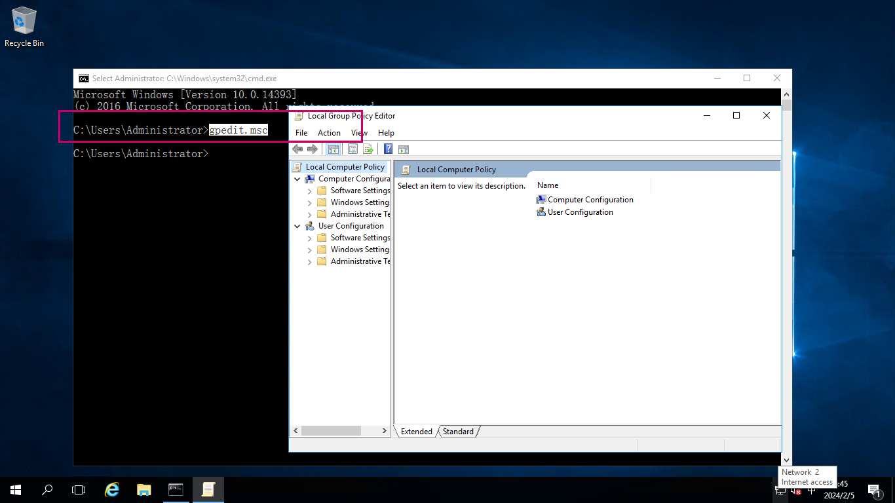Open Task View from the taskbar

click(79, 490)
